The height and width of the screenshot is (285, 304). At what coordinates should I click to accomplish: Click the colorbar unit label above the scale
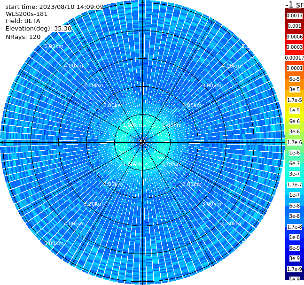tap(295, 4)
